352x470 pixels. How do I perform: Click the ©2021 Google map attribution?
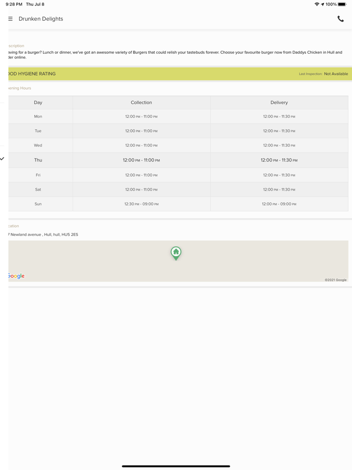click(335, 280)
